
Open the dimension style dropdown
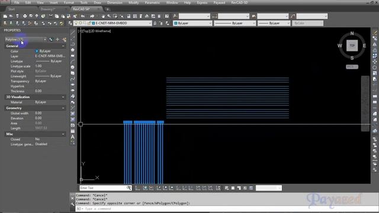(x=233, y=16)
